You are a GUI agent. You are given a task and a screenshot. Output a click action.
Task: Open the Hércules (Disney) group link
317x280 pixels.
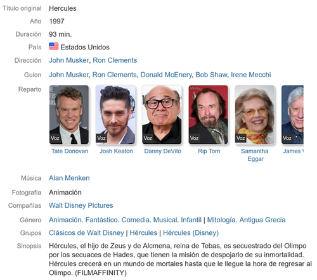coord(191,233)
